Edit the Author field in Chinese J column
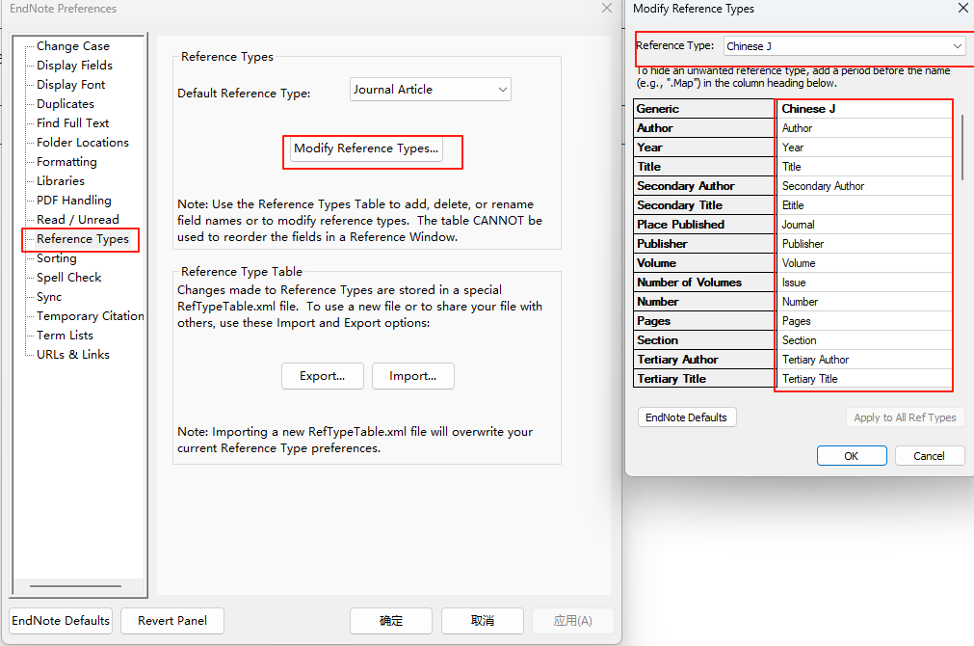The width and height of the screenshot is (974, 646). click(865, 128)
